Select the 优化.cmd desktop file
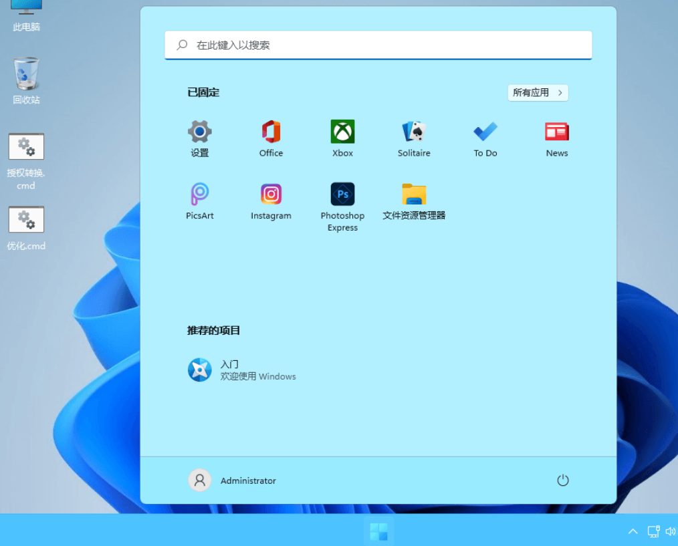This screenshot has height=546, width=678. 26,229
